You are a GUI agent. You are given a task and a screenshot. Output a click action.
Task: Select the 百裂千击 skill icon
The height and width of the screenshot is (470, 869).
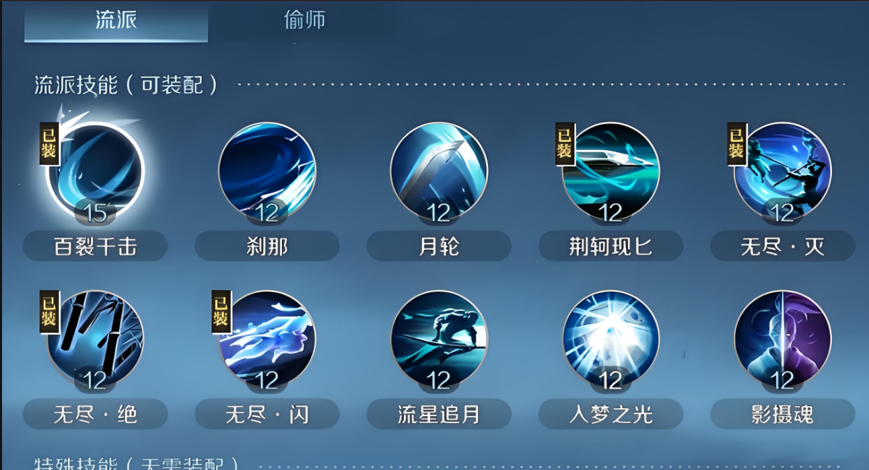(x=95, y=170)
